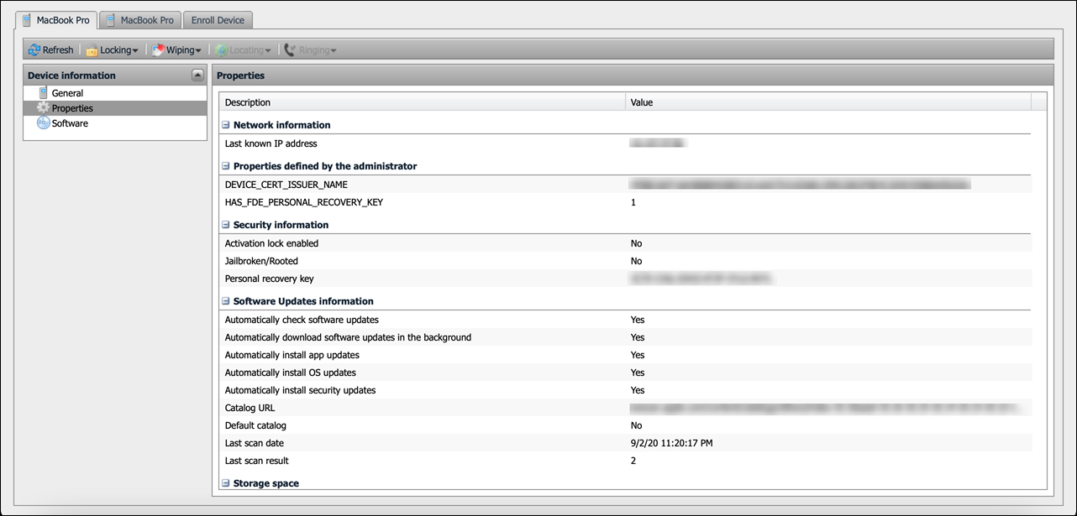Image resolution: width=1077 pixels, height=516 pixels.
Task: Switch to the second MacBook Pro tab
Action: [x=146, y=20]
